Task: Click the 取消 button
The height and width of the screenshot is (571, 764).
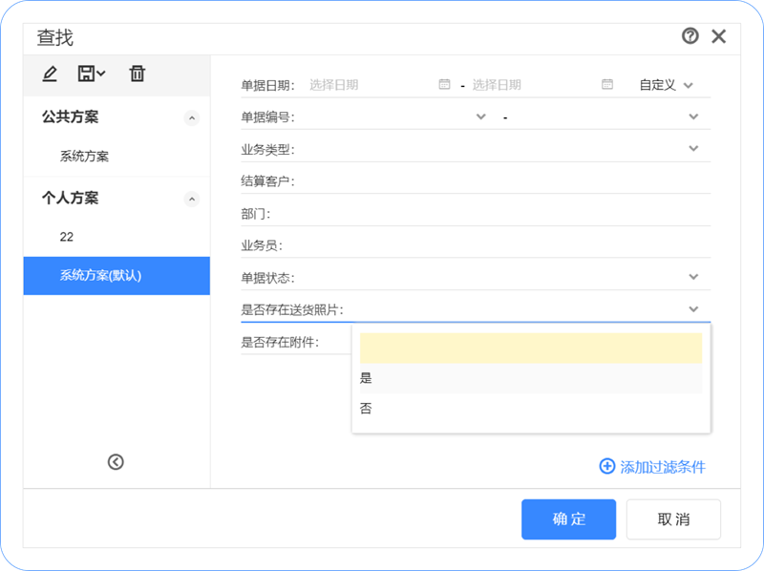Action: click(673, 519)
